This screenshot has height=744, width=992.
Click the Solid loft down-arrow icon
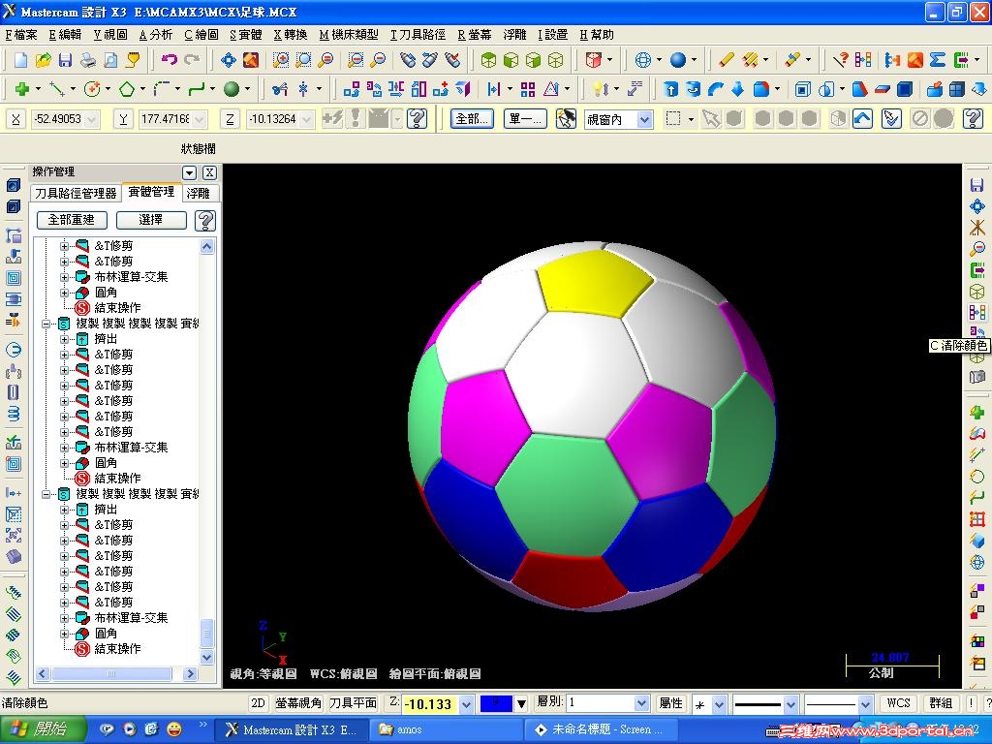point(737,89)
